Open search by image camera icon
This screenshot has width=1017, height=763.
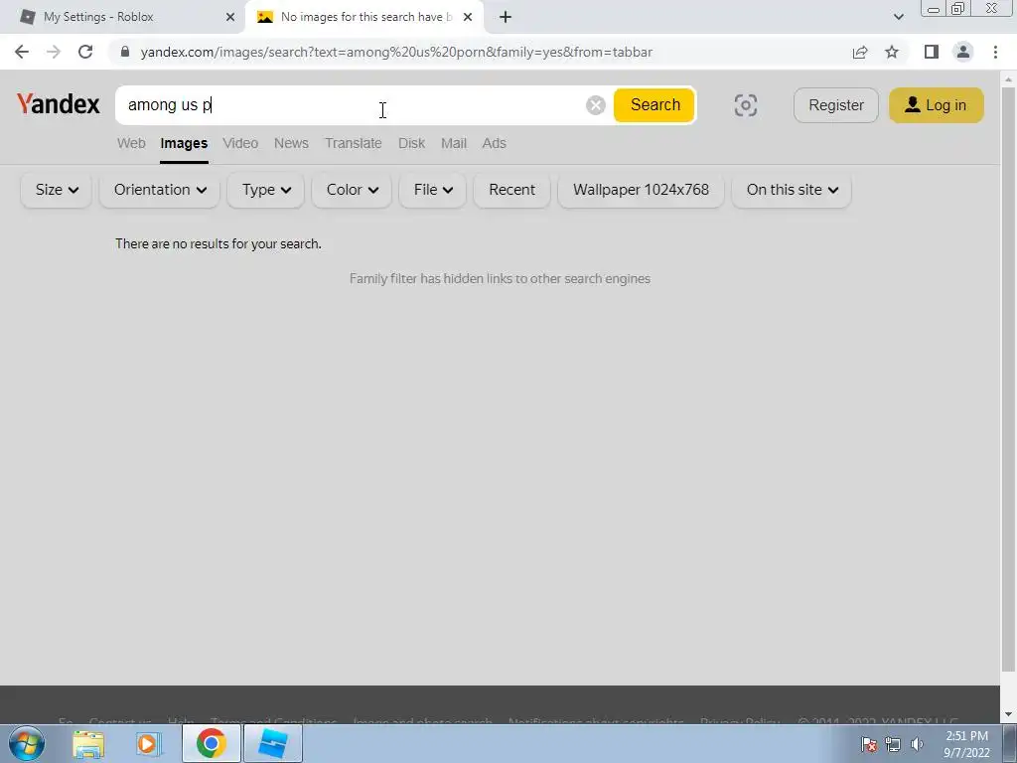click(x=745, y=105)
